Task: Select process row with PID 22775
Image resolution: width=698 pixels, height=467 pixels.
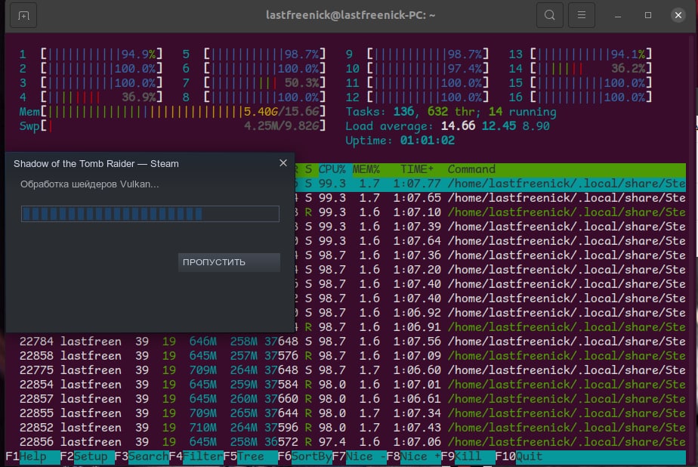Action: (352, 370)
